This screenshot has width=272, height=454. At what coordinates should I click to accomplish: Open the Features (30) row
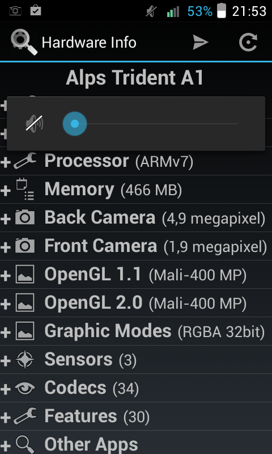(136, 417)
